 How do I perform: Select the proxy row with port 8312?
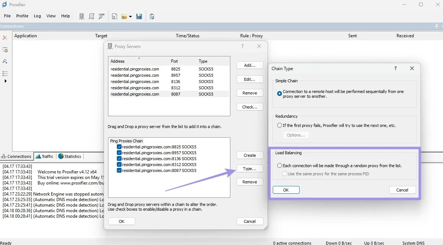point(169,88)
